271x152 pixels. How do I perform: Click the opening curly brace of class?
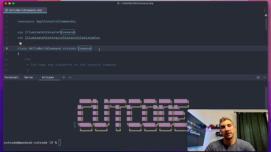tap(18, 54)
